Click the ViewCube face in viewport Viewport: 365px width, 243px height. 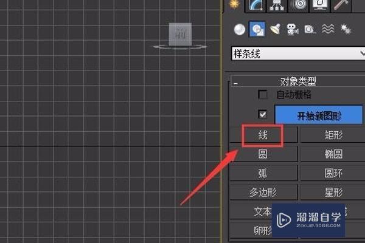pyautogui.click(x=181, y=34)
